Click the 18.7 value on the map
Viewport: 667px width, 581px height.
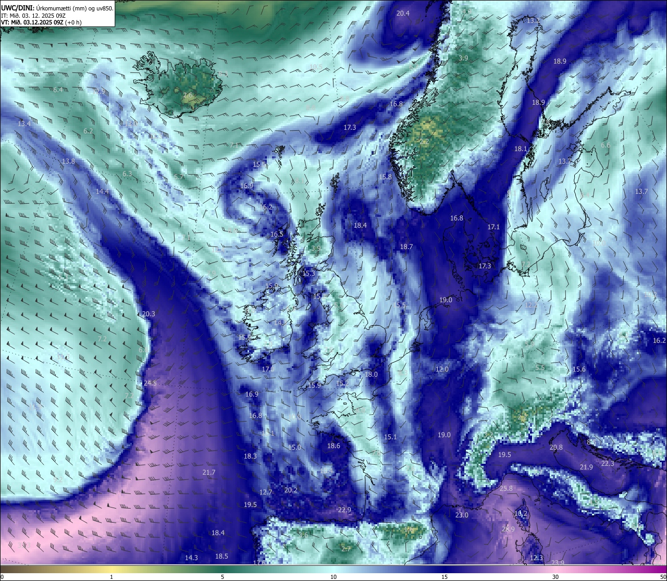coord(406,247)
